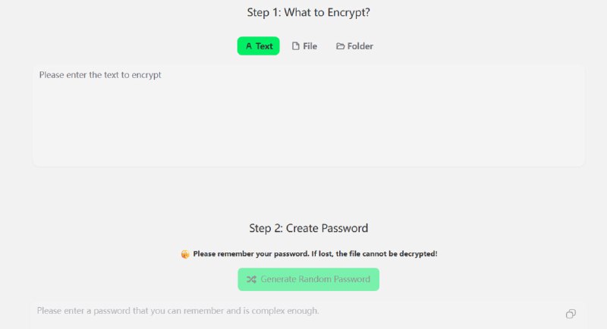Screen dimensions: 607x329
Task: Click the letter A icon on Text tab
Action: pos(248,46)
